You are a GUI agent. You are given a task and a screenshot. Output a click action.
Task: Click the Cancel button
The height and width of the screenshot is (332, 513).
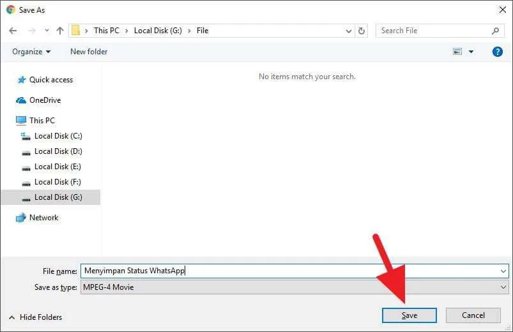pyautogui.click(x=473, y=315)
